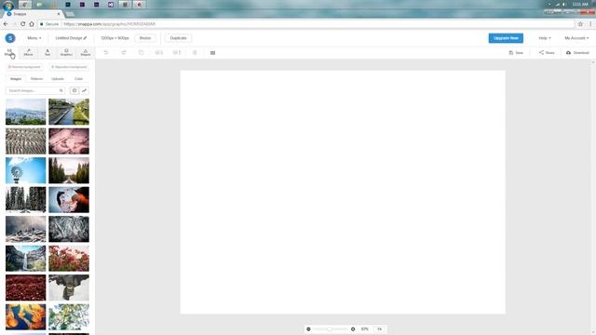The width and height of the screenshot is (596, 335).
Task: Click the Reposition background button
Action: tap(69, 67)
